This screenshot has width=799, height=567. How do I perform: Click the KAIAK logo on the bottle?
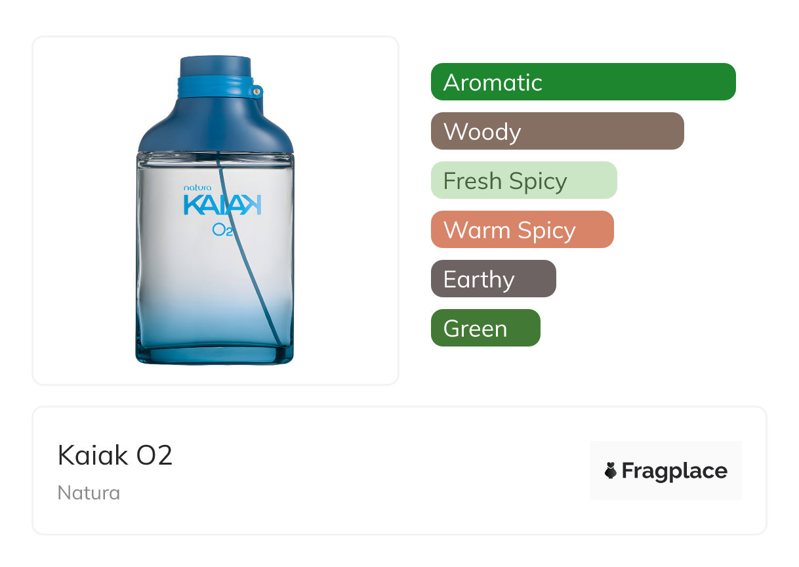point(222,205)
